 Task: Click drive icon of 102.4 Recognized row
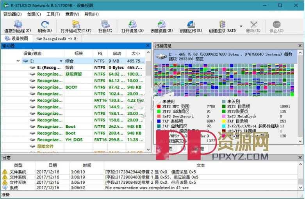tap(32, 94)
